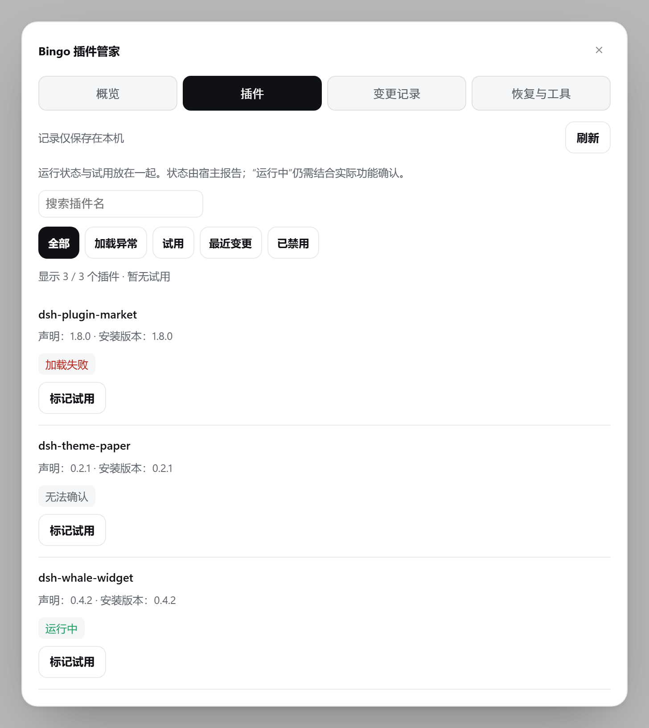Screen dimensions: 649x728
Task: Click 标记试用 for dsh-whale-widget
Action: point(72,662)
